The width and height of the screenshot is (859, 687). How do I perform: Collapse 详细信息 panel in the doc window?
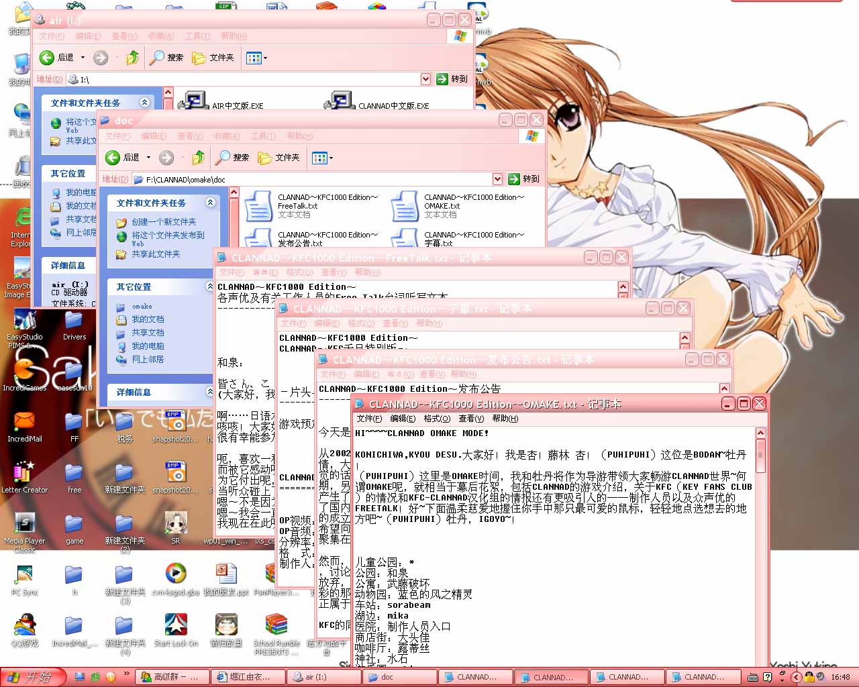point(210,392)
